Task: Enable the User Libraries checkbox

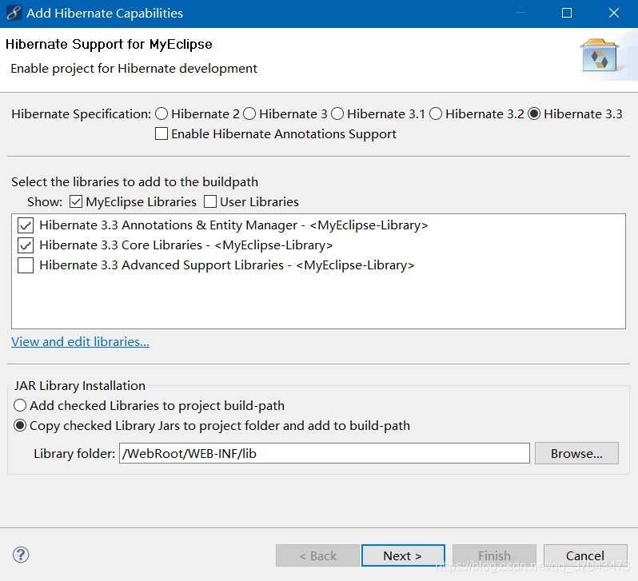Action: tap(210, 202)
